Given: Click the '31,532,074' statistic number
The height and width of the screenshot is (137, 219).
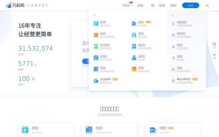Looking at the screenshot, I should 36,48.
